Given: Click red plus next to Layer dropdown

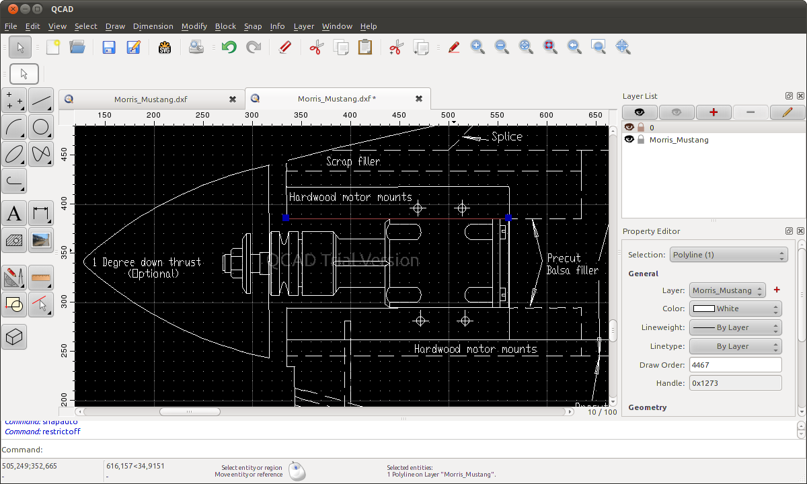Looking at the screenshot, I should point(777,290).
